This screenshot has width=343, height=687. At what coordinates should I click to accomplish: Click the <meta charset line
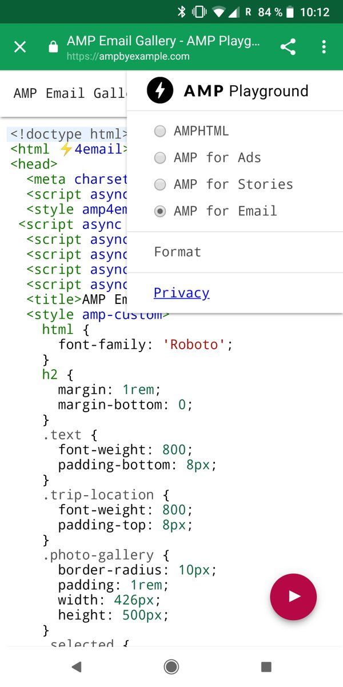click(77, 180)
